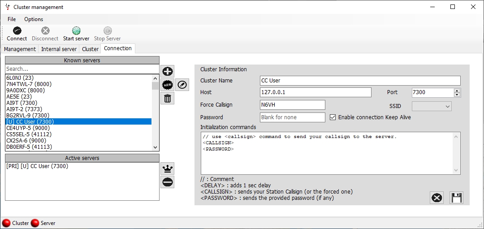484x229 pixels.
Task: Save cluster with floppy disk icon
Action: tap(457, 198)
